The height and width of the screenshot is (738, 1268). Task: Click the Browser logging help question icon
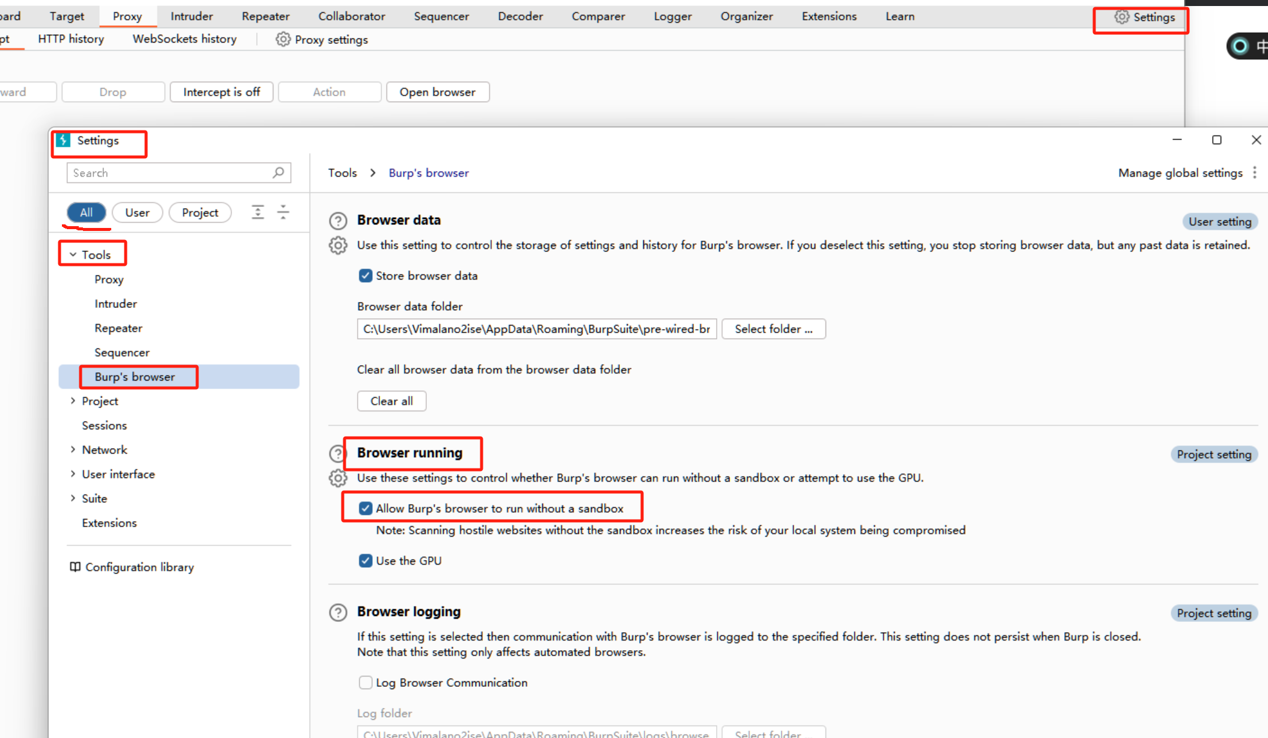pyautogui.click(x=338, y=612)
